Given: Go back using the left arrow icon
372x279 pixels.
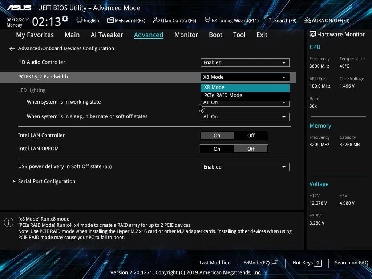Looking at the screenshot, I should 12,49.
